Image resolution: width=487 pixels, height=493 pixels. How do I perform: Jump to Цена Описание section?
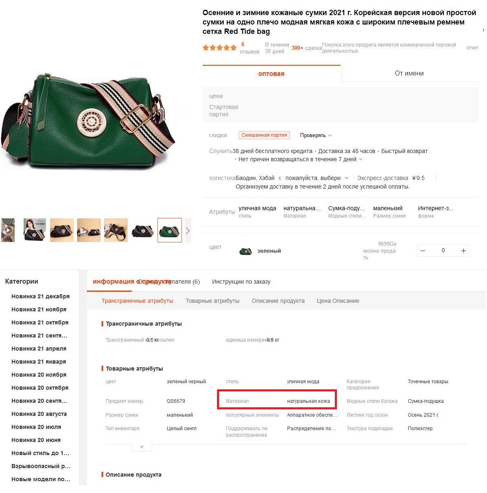click(338, 301)
